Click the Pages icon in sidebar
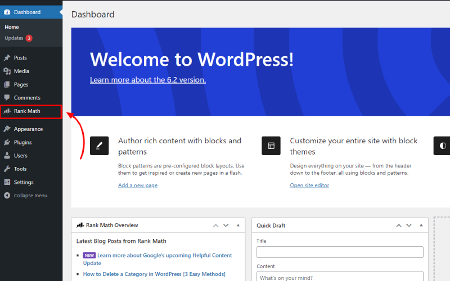This screenshot has width=450, height=281. click(7, 85)
